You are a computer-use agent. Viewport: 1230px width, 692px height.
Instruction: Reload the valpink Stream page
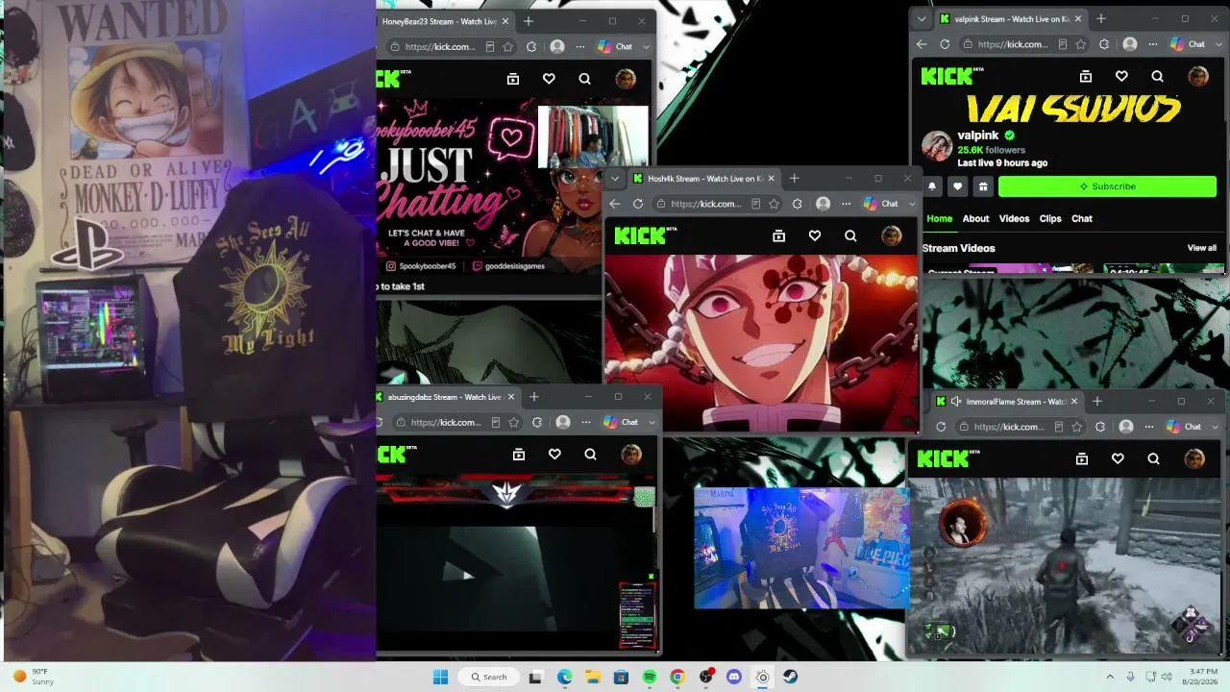point(945,44)
